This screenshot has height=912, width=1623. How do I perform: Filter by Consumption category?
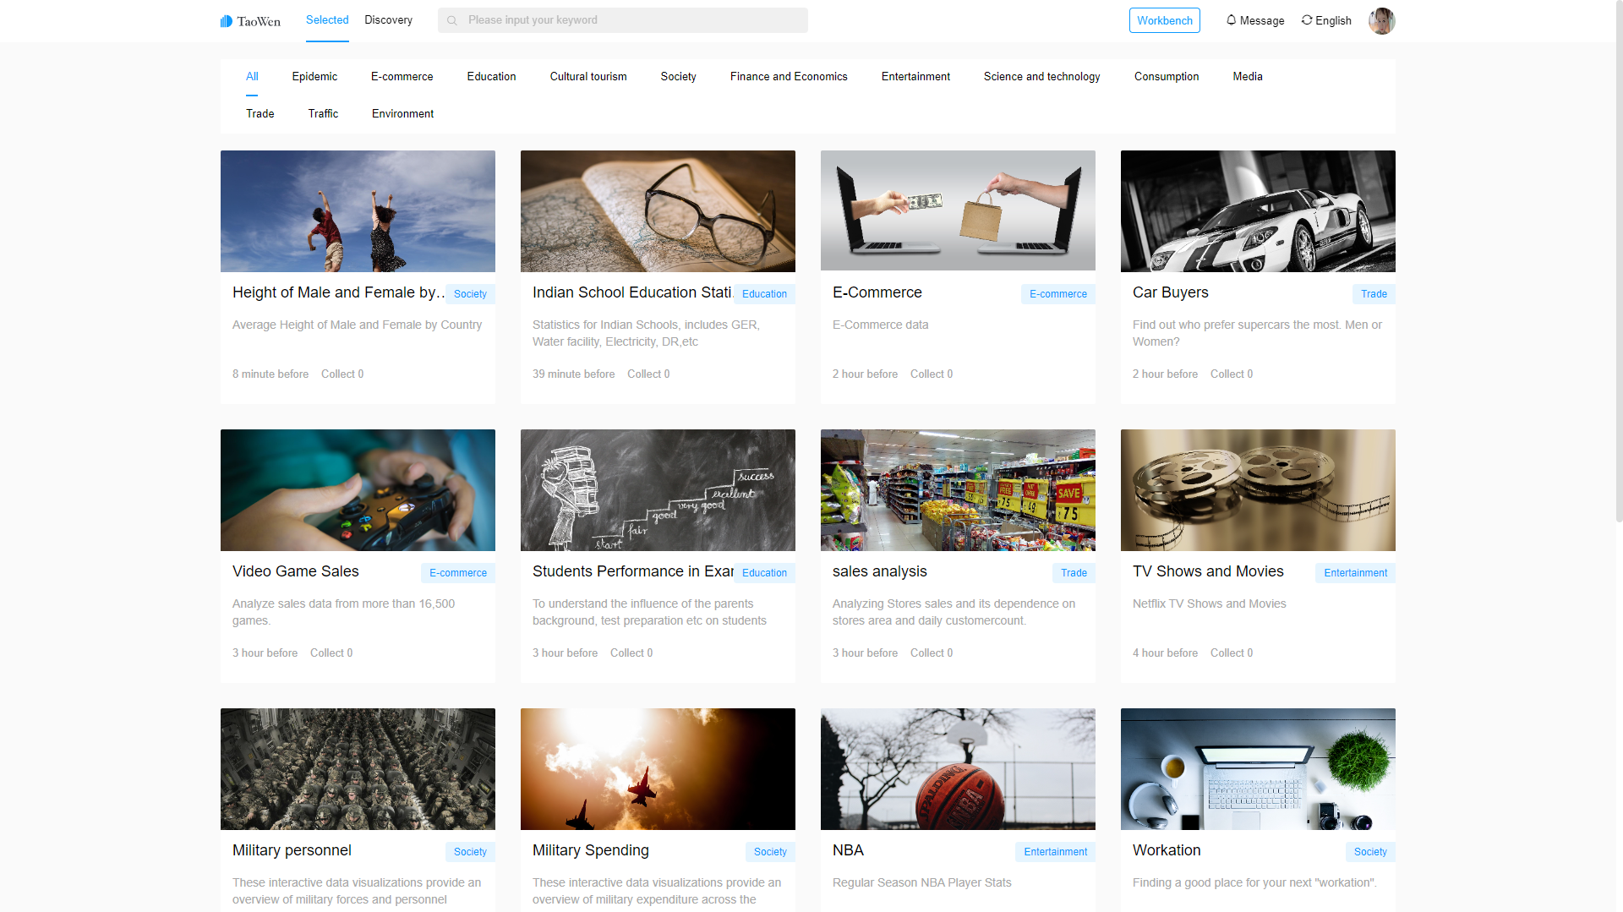tap(1166, 76)
